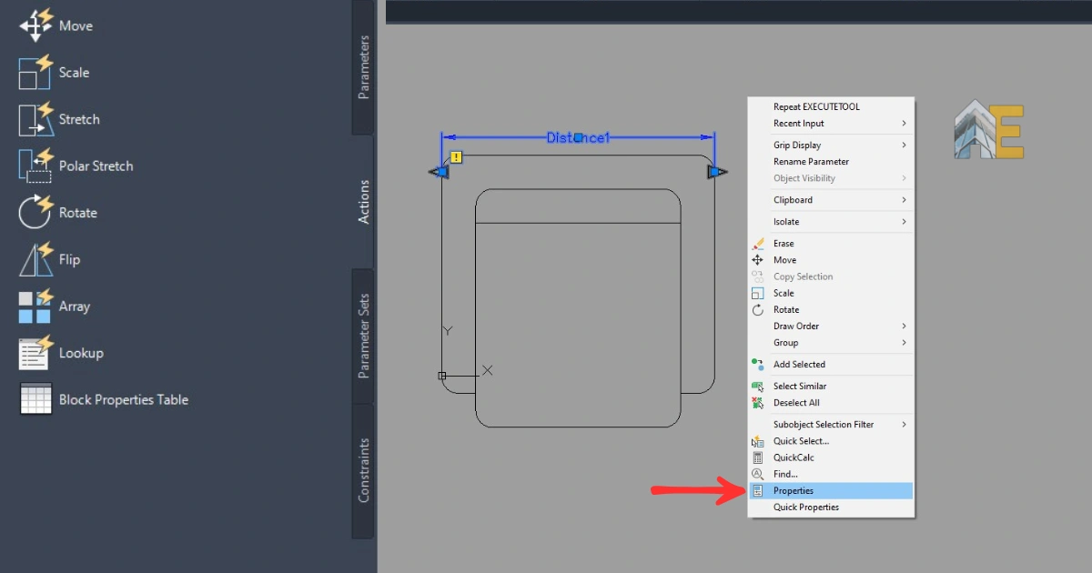Open the Lookup action tool
This screenshot has width=1092, height=573.
(36, 353)
